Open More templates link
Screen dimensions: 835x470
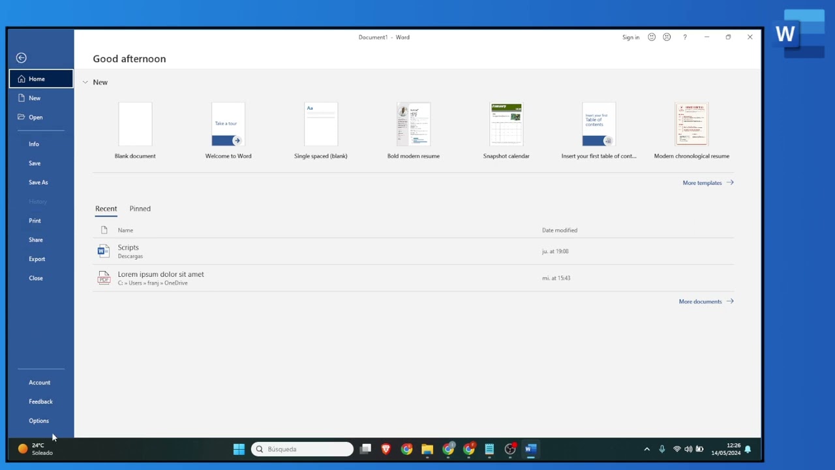(x=708, y=183)
